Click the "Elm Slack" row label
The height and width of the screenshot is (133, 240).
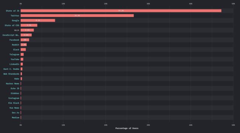tap(14, 103)
